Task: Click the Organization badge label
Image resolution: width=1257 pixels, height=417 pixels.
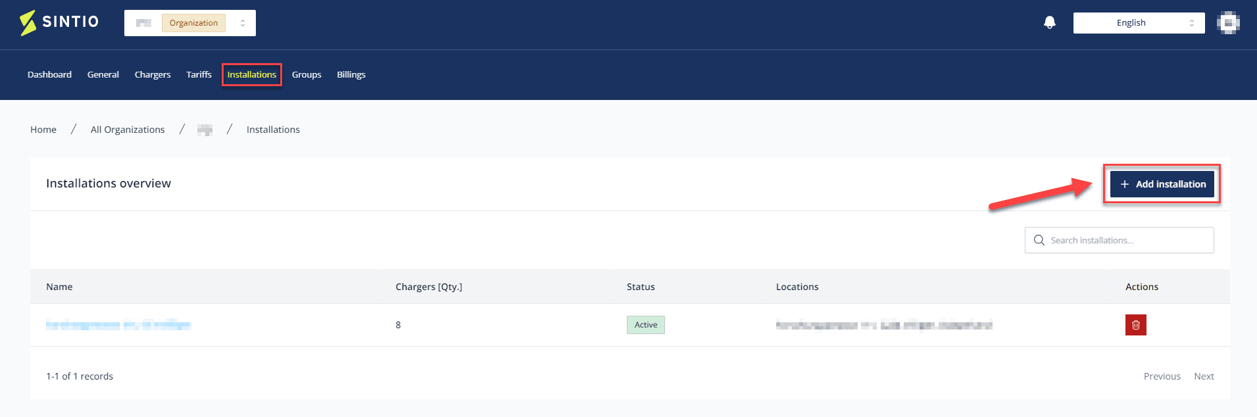Action: (193, 23)
